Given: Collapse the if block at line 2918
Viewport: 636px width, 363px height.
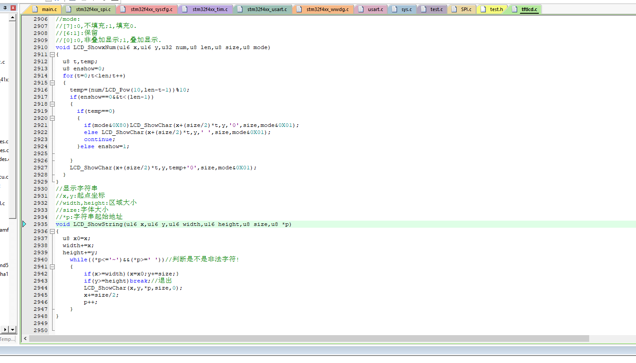Looking at the screenshot, I should [52, 104].
